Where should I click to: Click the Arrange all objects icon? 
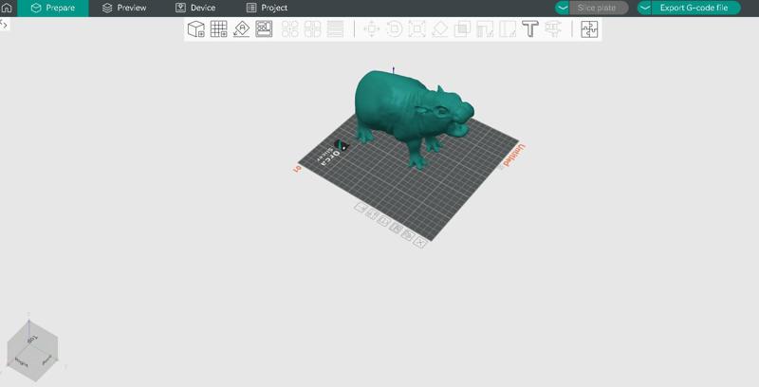(264, 29)
